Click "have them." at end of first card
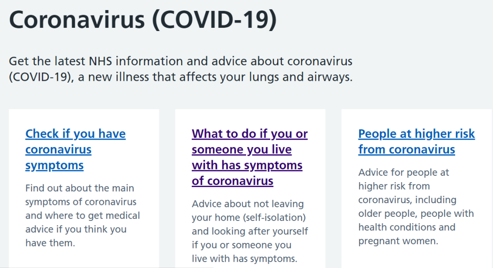Screen dimensions: 493x268 click(x=50, y=243)
